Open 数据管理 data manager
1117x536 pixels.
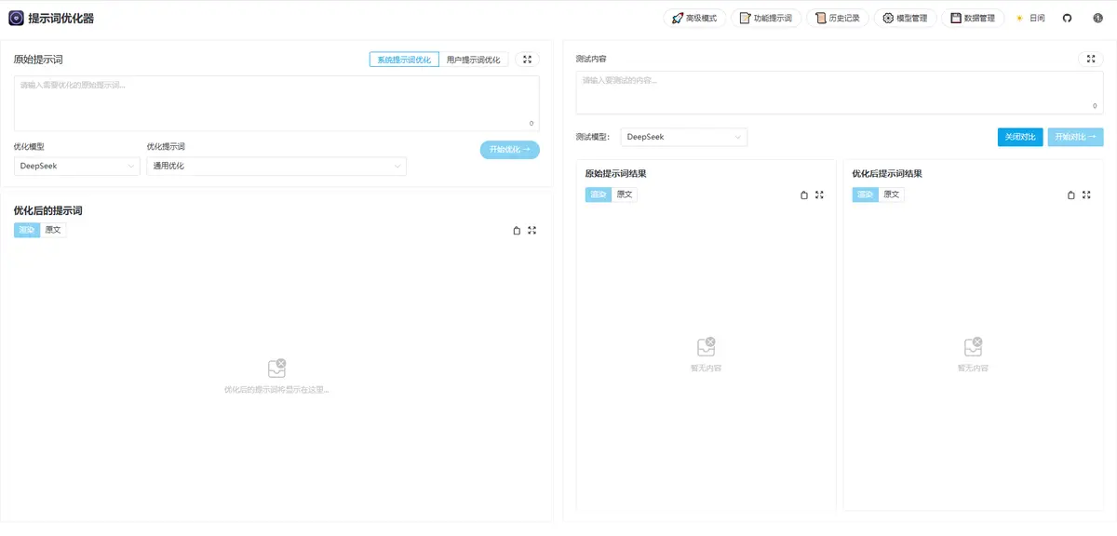tap(973, 18)
